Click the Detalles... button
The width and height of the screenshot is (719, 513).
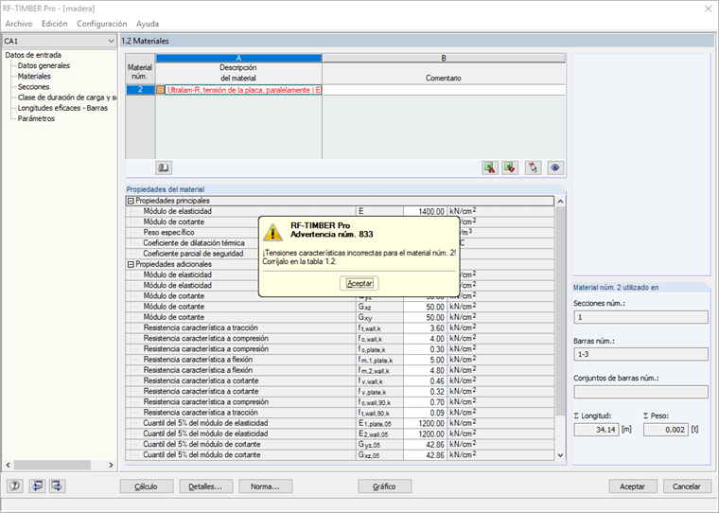205,486
